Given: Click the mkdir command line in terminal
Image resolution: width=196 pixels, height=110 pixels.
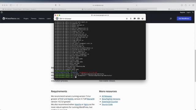Looking at the screenshot, I should [x=79, y=74].
